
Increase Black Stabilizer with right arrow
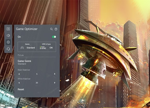pos(55,74)
